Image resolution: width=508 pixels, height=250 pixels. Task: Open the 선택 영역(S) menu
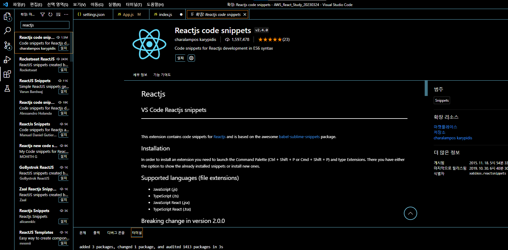pyautogui.click(x=58, y=5)
